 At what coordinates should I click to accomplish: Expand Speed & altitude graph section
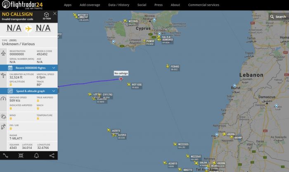(x=29, y=91)
